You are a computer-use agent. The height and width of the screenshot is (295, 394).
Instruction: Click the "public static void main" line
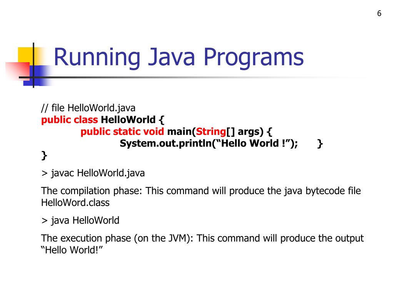coord(176,132)
